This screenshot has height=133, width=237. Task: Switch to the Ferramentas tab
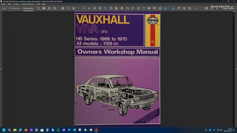tap(15, 8)
